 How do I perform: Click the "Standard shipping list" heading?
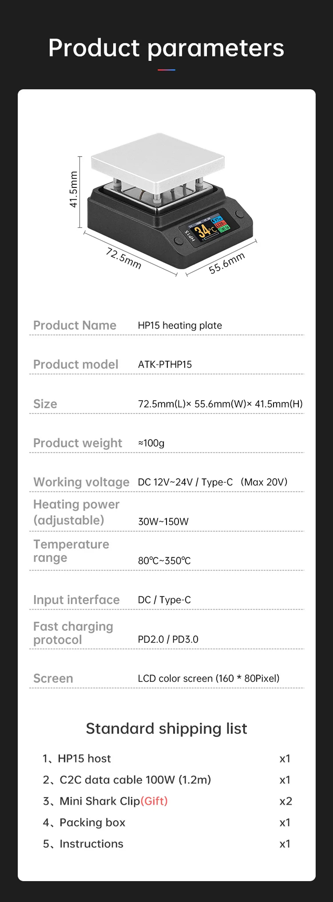[x=166, y=728]
